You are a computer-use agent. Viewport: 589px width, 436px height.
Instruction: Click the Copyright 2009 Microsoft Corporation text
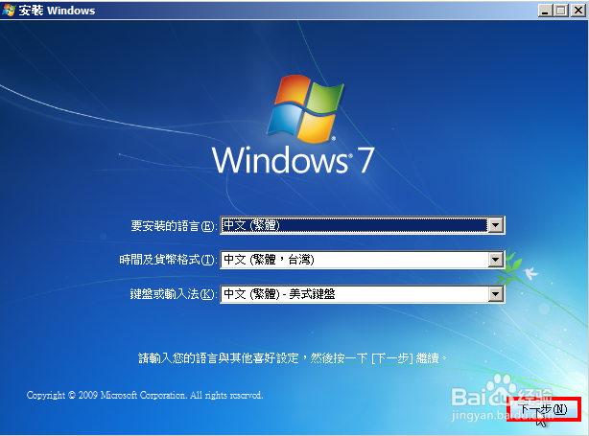(145, 395)
